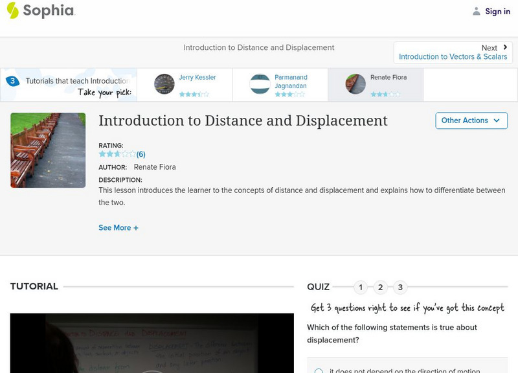Open the Other Actions dropdown
The width and height of the screenshot is (518, 373).
click(x=471, y=120)
